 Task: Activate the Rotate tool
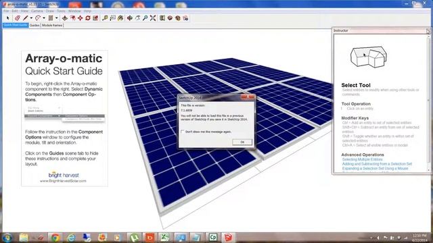(x=88, y=18)
